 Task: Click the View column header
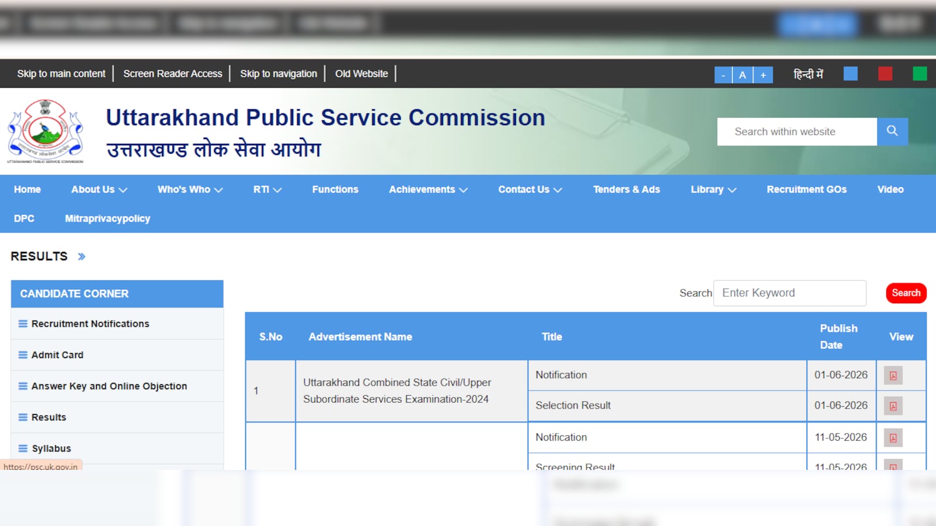[901, 337]
